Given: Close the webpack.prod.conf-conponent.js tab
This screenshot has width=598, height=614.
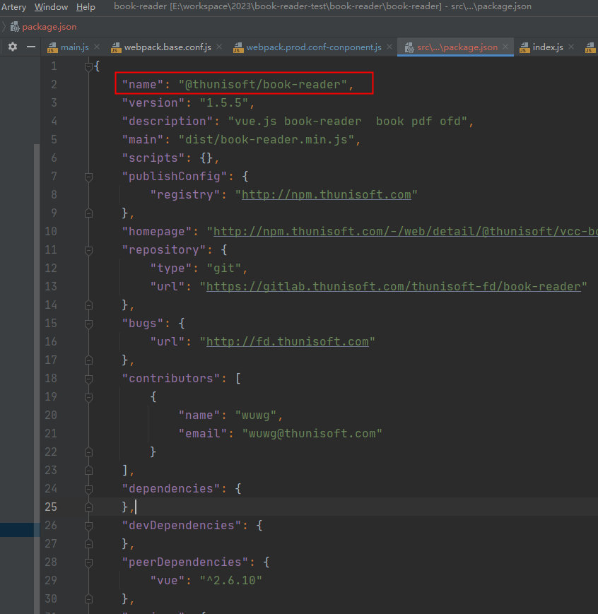Looking at the screenshot, I should point(389,48).
